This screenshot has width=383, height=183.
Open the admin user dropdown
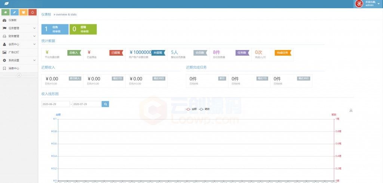[368, 4]
